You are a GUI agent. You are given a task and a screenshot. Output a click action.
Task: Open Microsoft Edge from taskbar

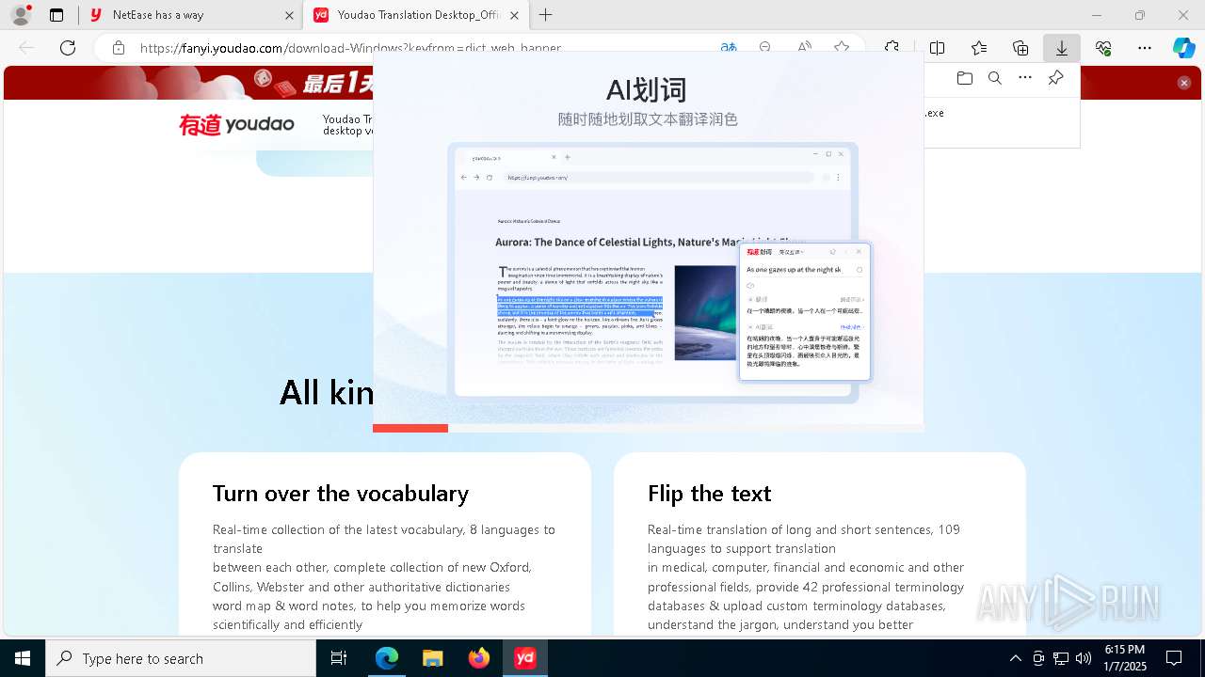pos(387,658)
